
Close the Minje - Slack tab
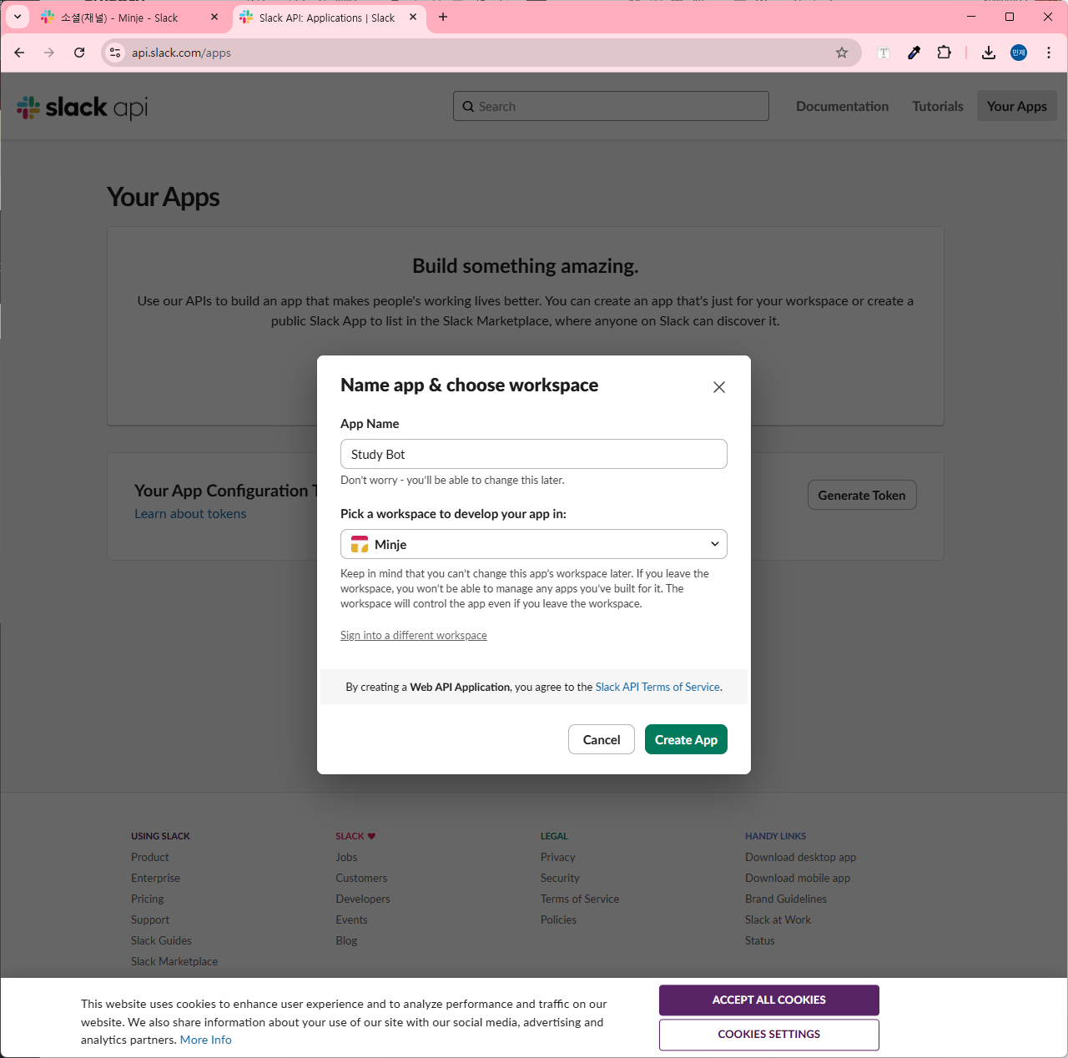tap(214, 17)
